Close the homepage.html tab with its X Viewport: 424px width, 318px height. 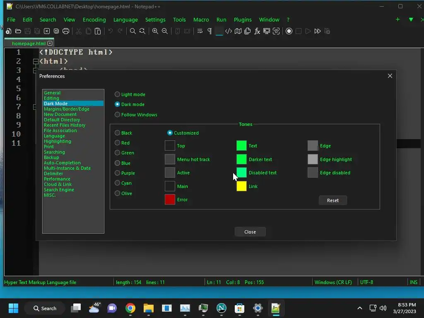click(x=50, y=43)
